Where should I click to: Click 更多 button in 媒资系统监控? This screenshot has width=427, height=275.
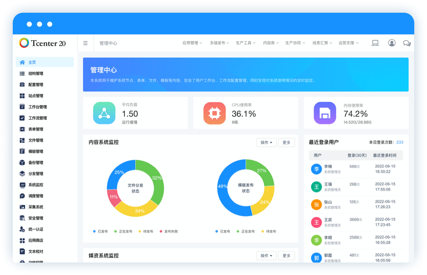point(286,255)
